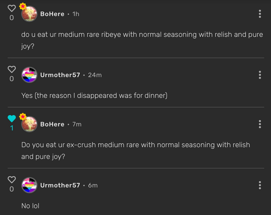Like BoHere's medium rare ribeye comment

point(12,8)
